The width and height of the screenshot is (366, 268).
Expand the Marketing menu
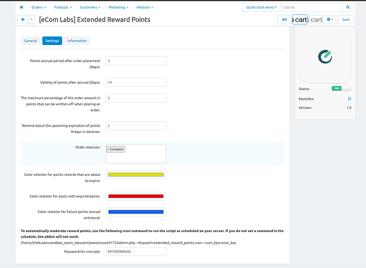point(119,7)
